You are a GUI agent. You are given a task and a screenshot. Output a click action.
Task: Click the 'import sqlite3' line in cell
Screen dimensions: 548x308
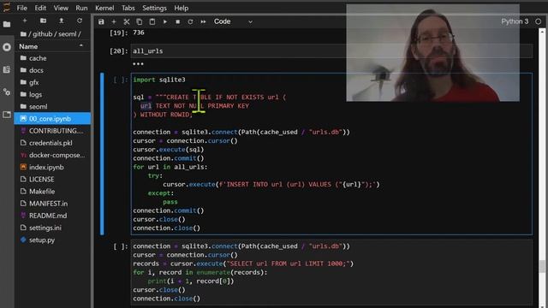click(159, 80)
